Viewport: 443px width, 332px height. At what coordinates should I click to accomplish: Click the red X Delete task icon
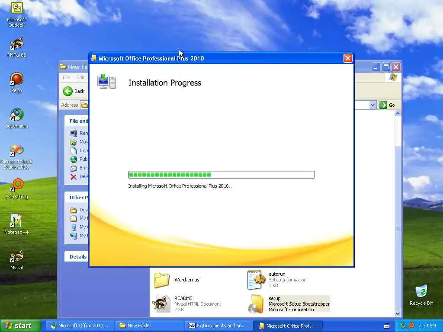pyautogui.click(x=74, y=177)
